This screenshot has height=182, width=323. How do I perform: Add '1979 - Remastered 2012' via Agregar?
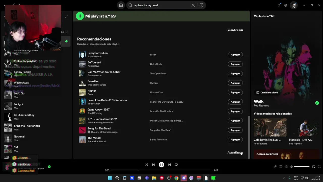point(235,121)
